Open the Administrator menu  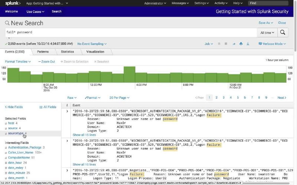[155, 3]
